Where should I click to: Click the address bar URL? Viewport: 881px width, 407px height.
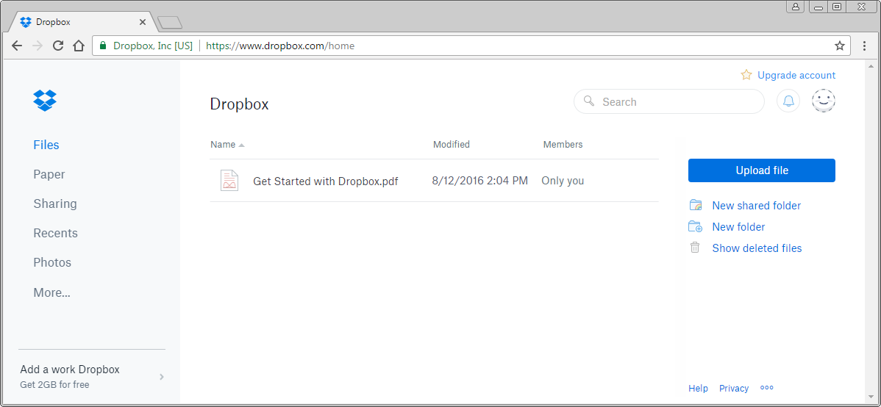pyautogui.click(x=280, y=46)
